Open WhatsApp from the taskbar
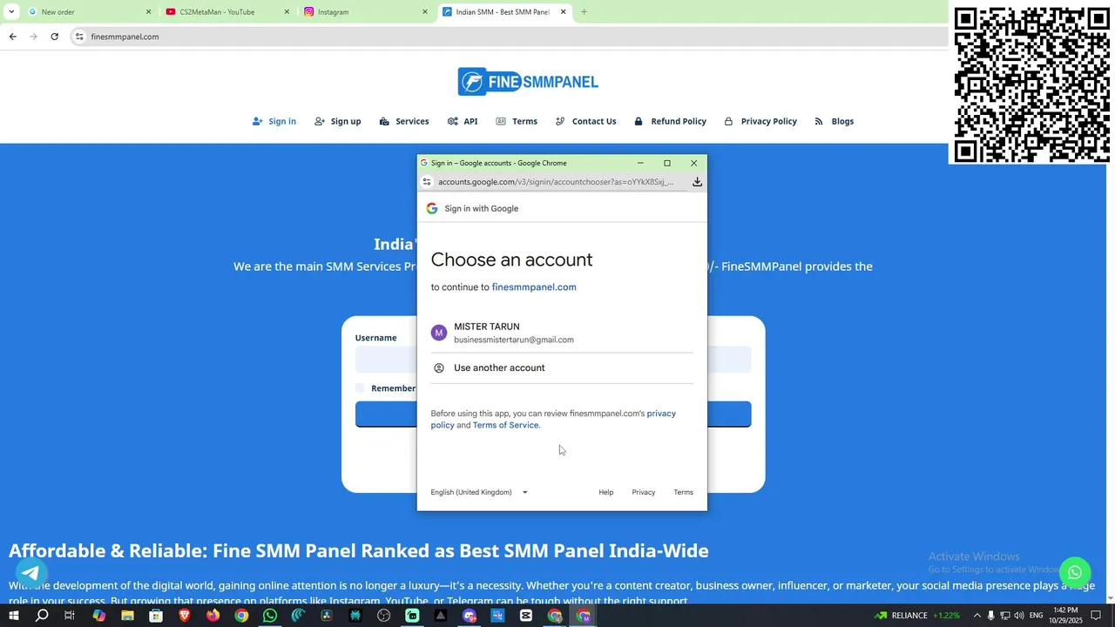Screen dimensions: 1115x627 point(270,616)
